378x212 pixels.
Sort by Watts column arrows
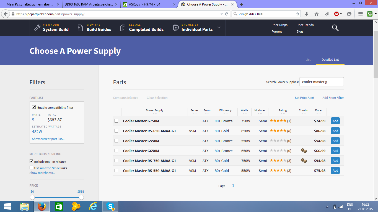(244, 114)
